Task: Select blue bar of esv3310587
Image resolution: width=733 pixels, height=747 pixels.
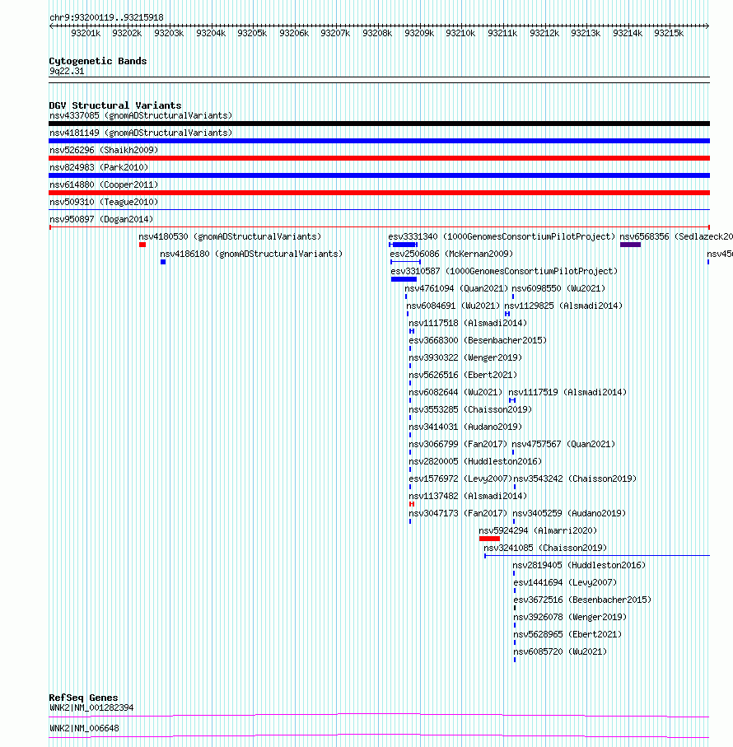Action: click(x=404, y=279)
